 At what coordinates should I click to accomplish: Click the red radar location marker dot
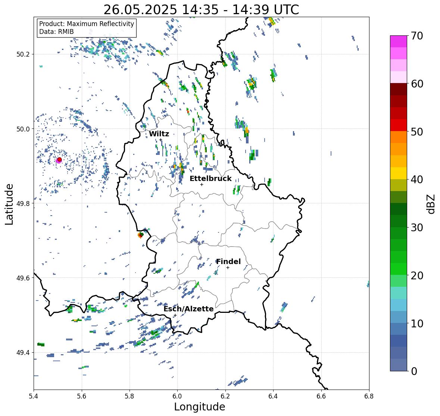click(x=59, y=159)
